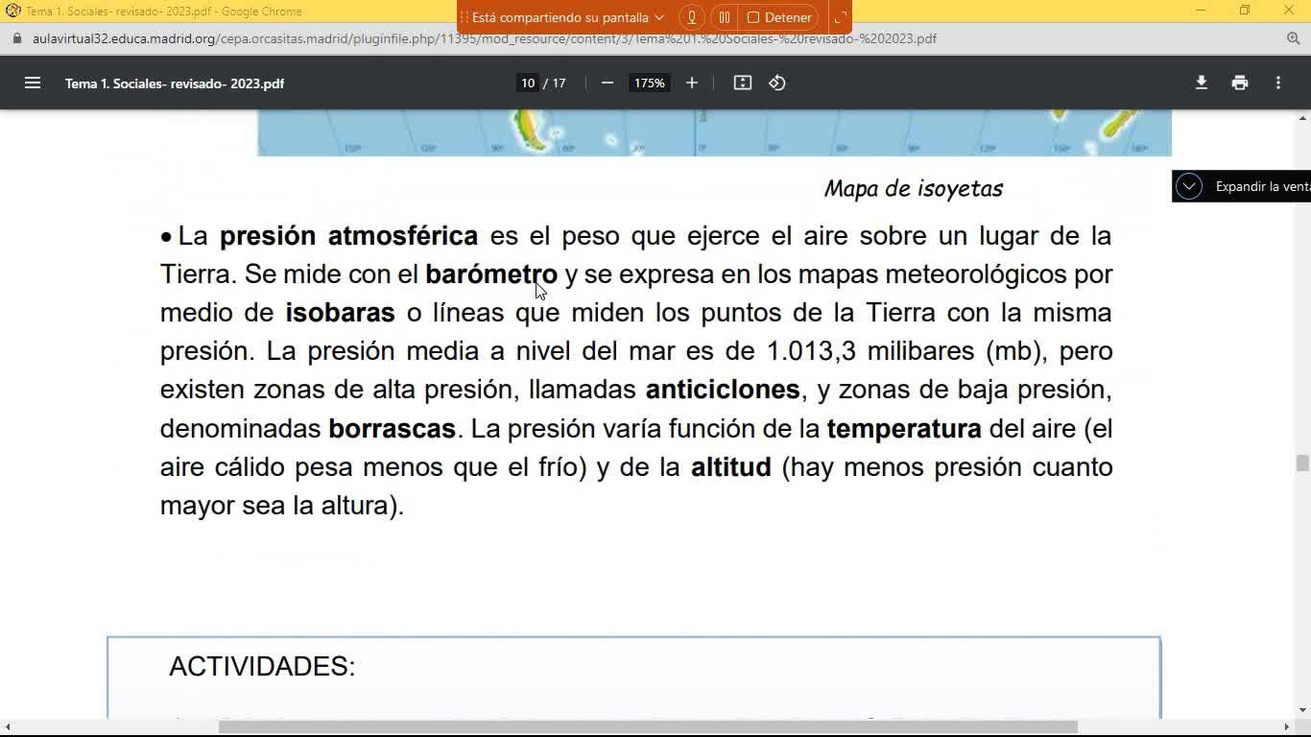Stop sharing with Detener button
The image size is (1311, 737).
pos(779,17)
